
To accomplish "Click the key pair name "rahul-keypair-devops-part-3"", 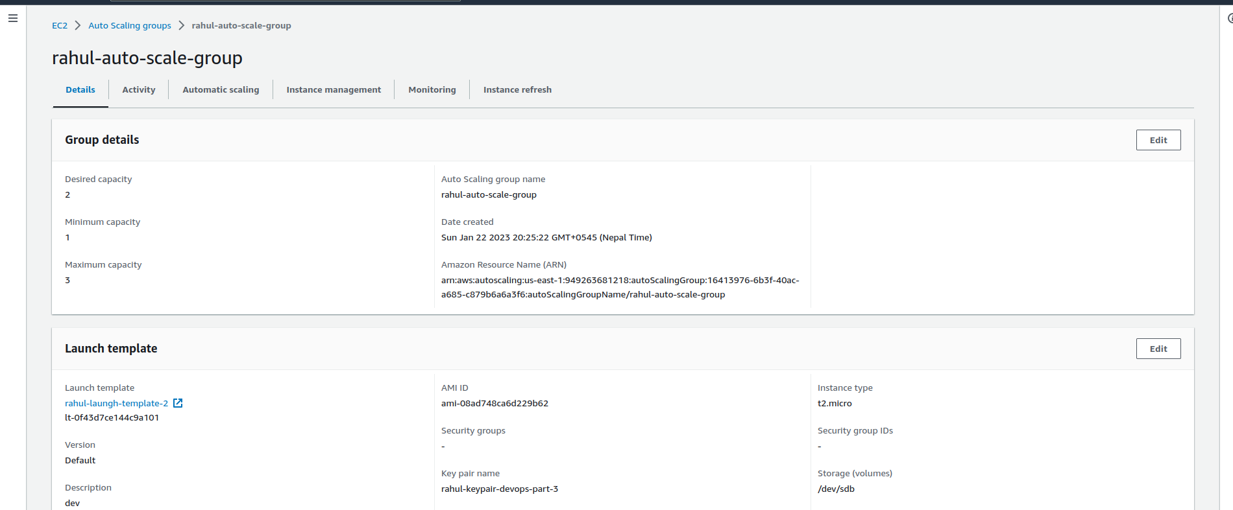I will coord(500,489).
